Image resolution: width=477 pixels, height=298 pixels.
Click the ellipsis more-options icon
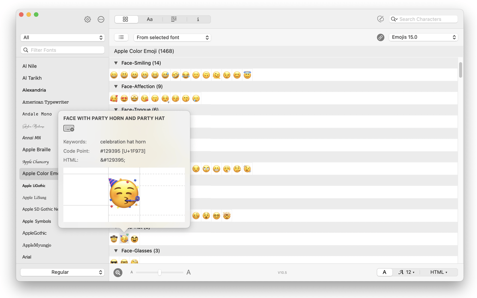coord(101,19)
